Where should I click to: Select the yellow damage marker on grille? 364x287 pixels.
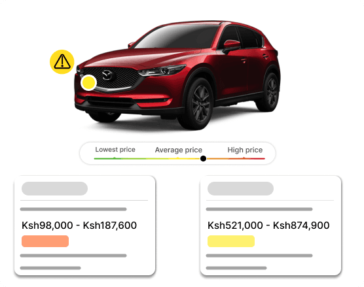click(88, 82)
